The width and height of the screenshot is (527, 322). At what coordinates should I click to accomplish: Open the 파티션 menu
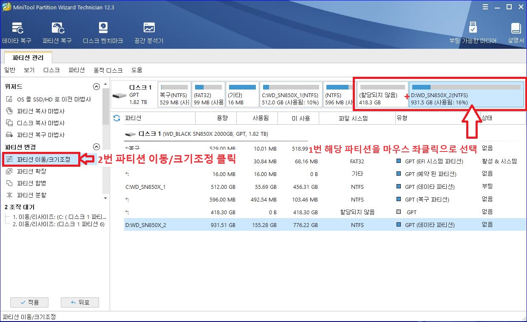(76, 70)
